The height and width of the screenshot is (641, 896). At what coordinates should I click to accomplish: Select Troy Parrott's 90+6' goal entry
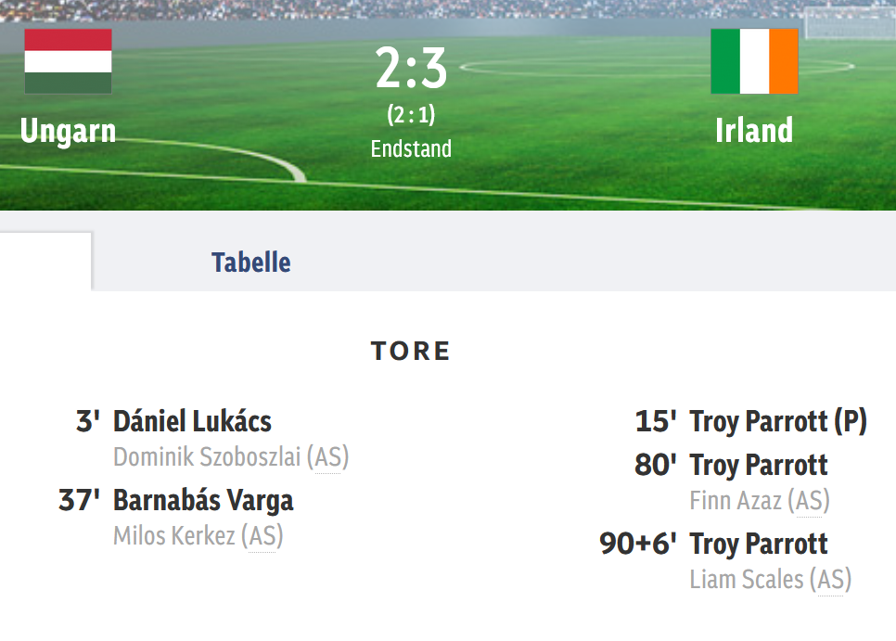click(759, 544)
